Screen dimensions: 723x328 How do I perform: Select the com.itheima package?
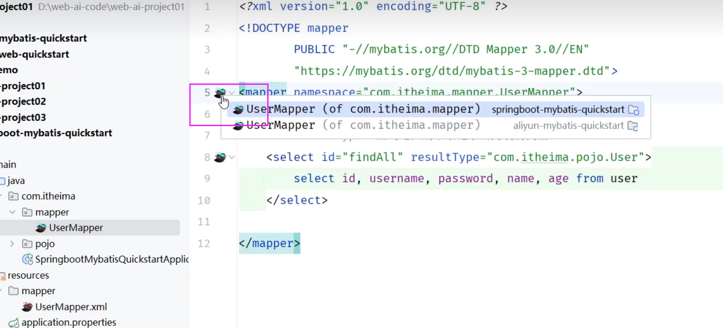click(48, 196)
